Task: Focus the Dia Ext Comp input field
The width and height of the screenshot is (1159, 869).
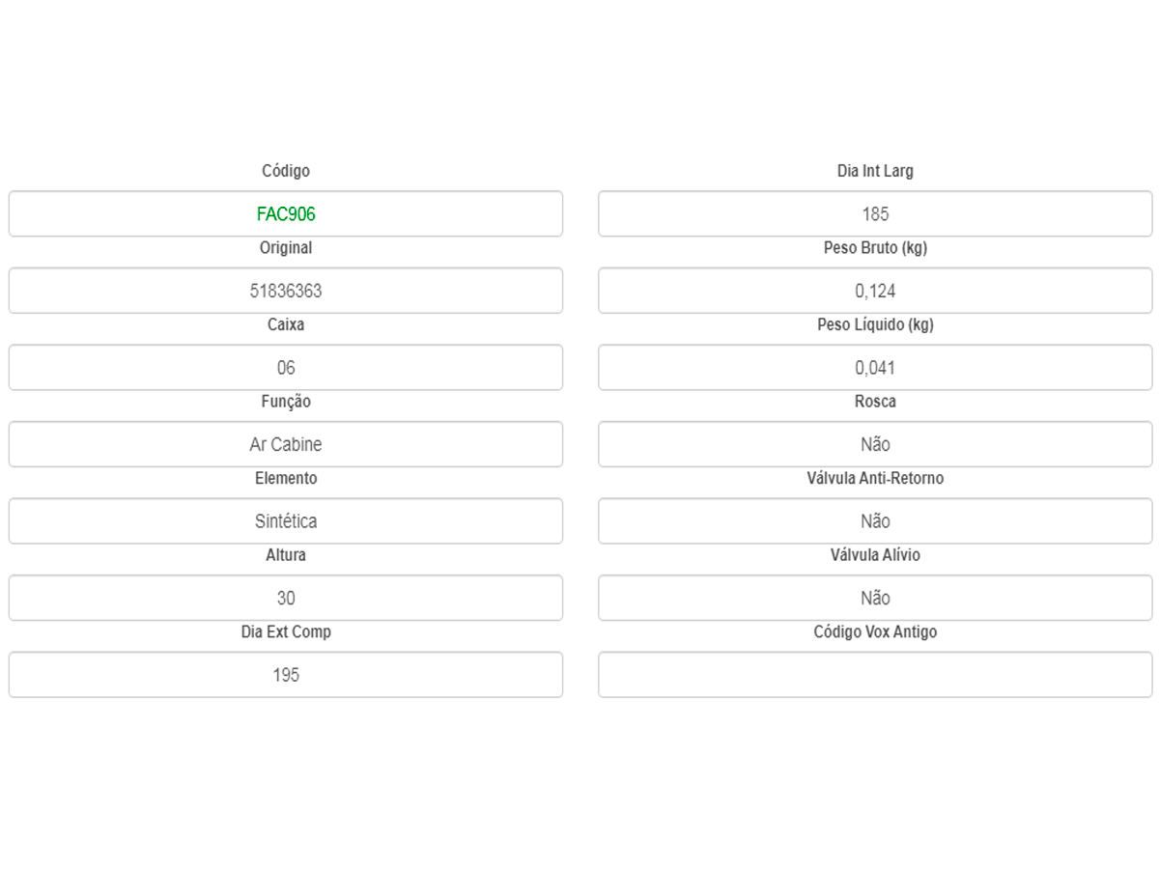Action: coord(286,675)
